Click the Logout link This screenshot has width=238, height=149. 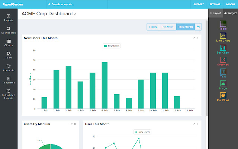[x=231, y=4]
